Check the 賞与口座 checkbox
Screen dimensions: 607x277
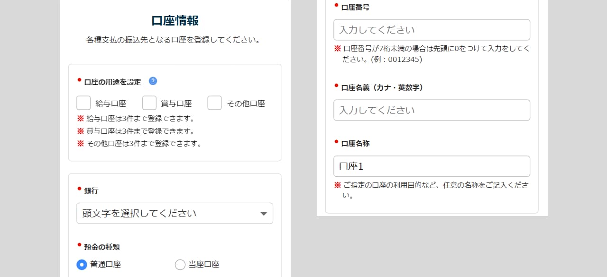click(x=149, y=103)
